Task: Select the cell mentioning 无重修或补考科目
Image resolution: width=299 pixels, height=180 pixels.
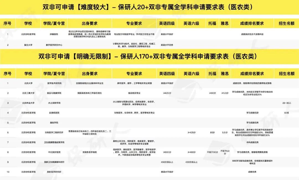Action: pos(252,162)
